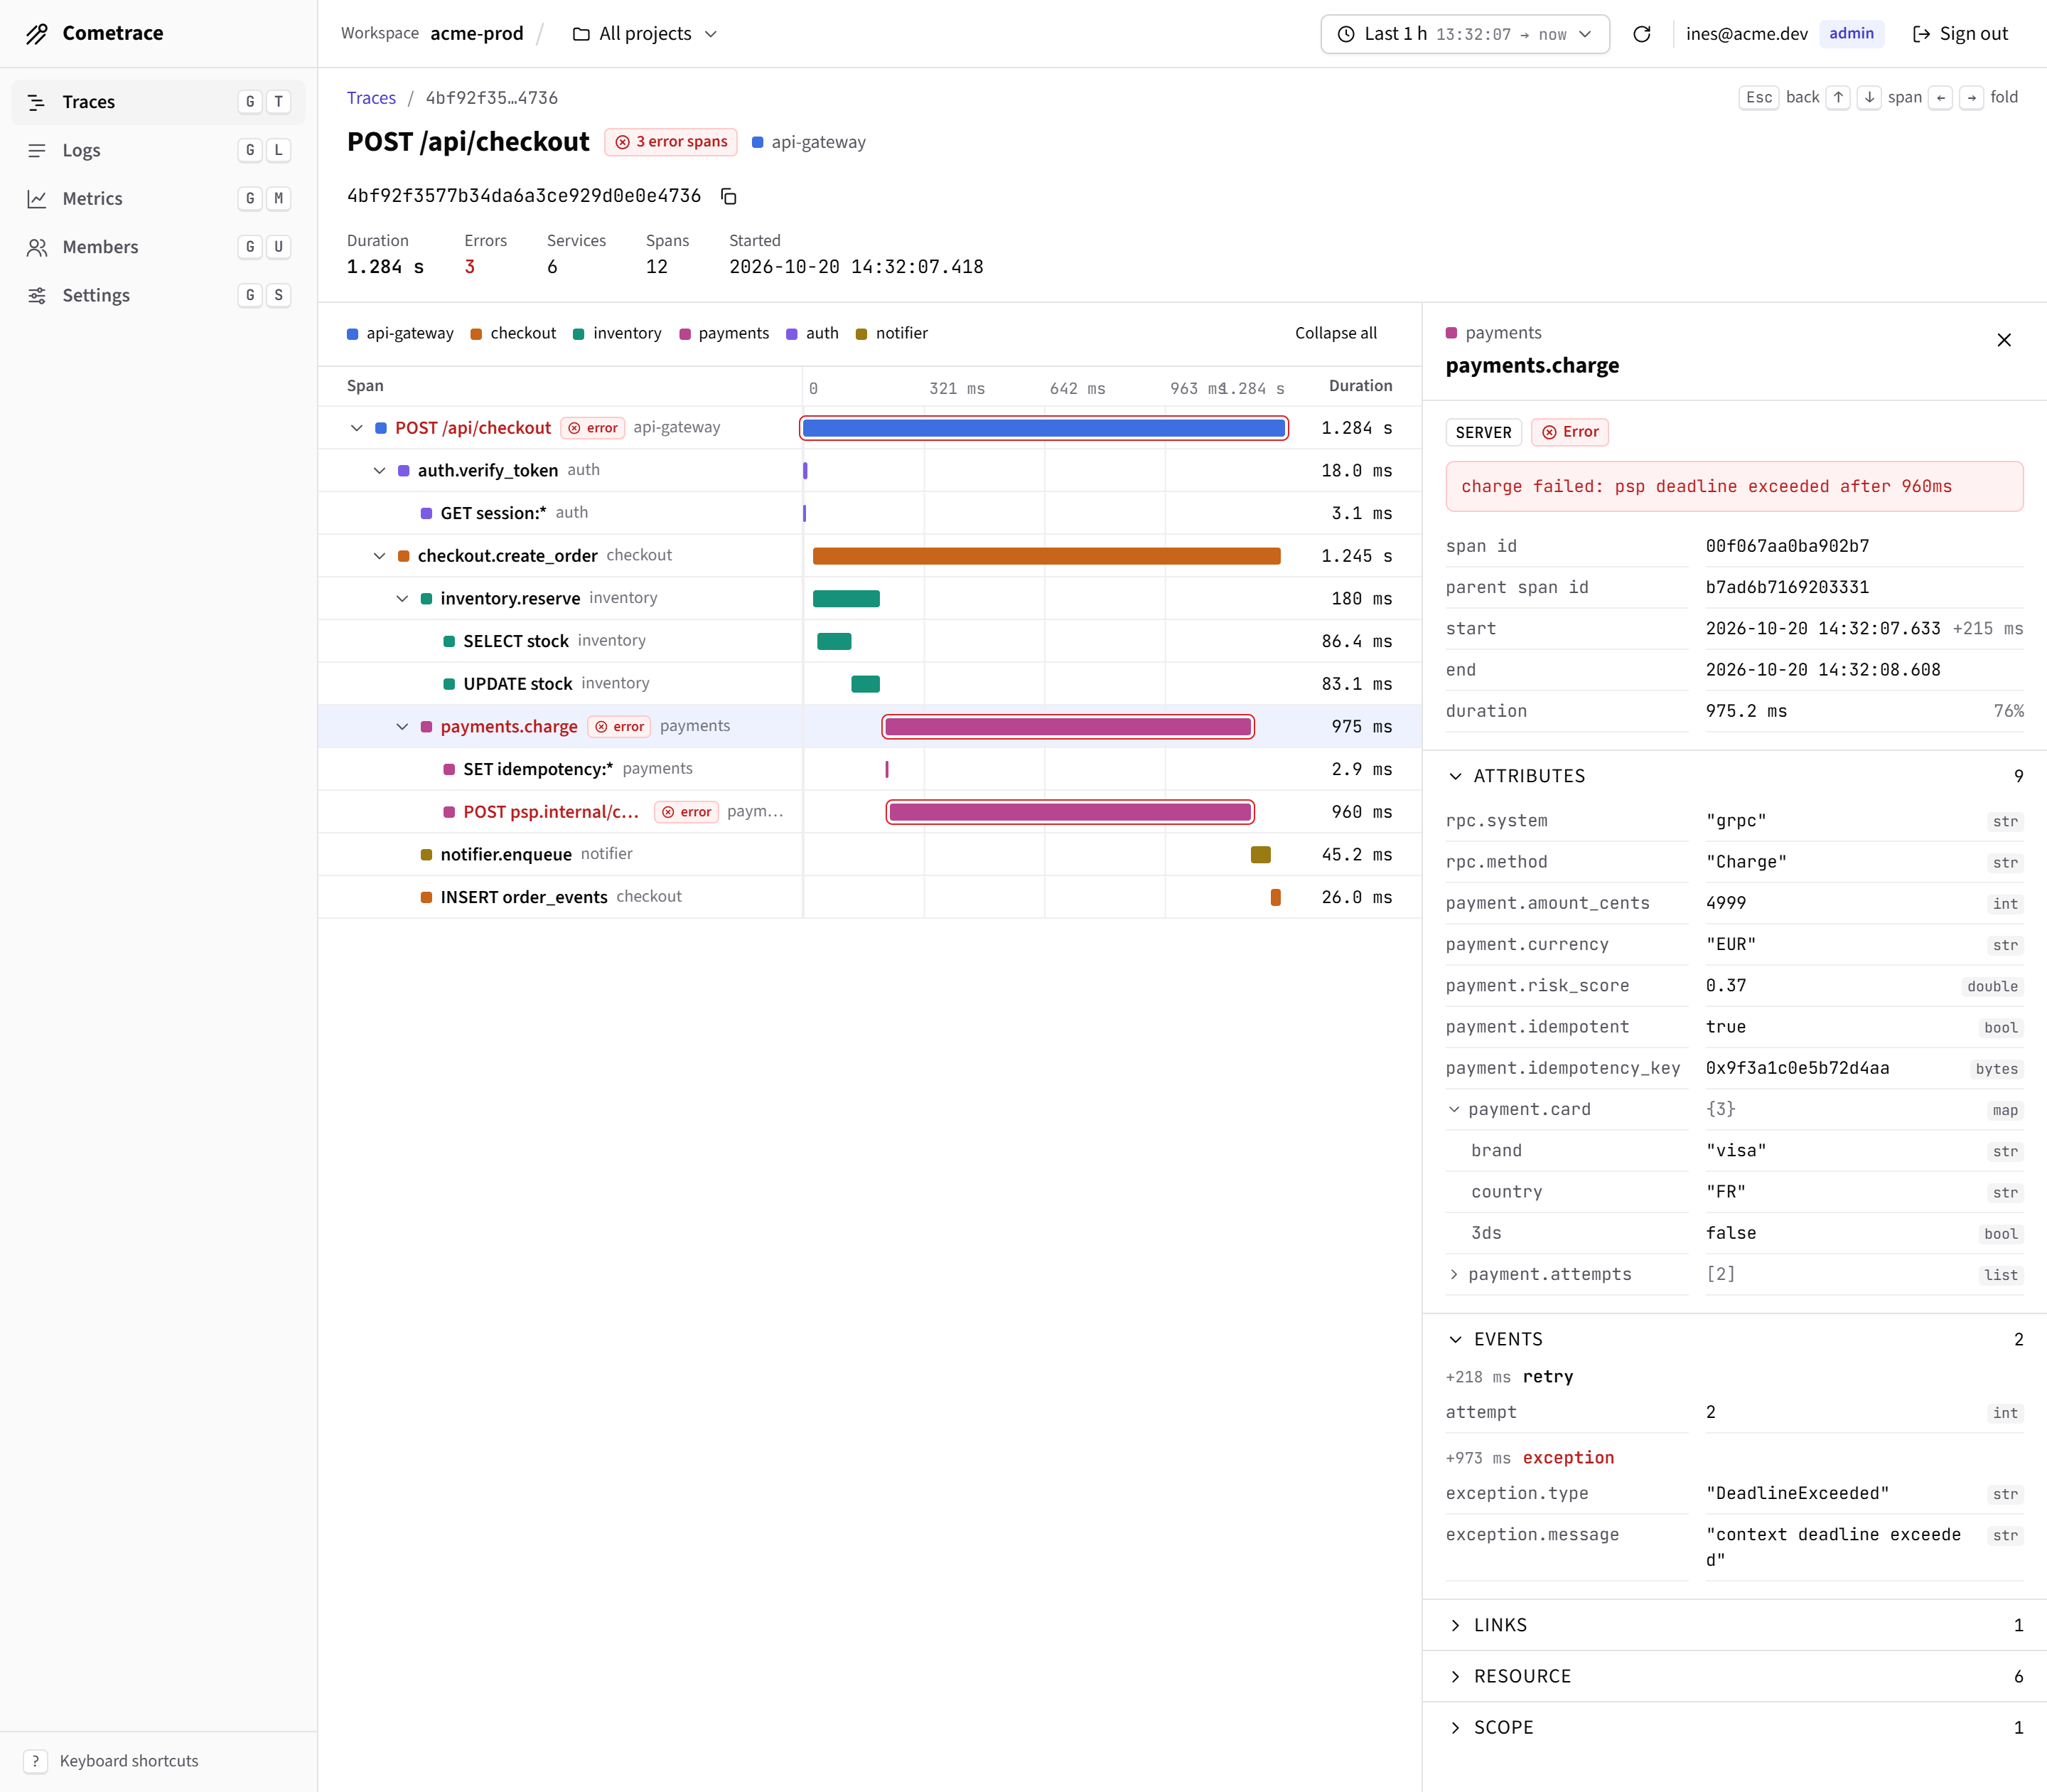Copy the trace ID with the copy icon

(x=729, y=196)
